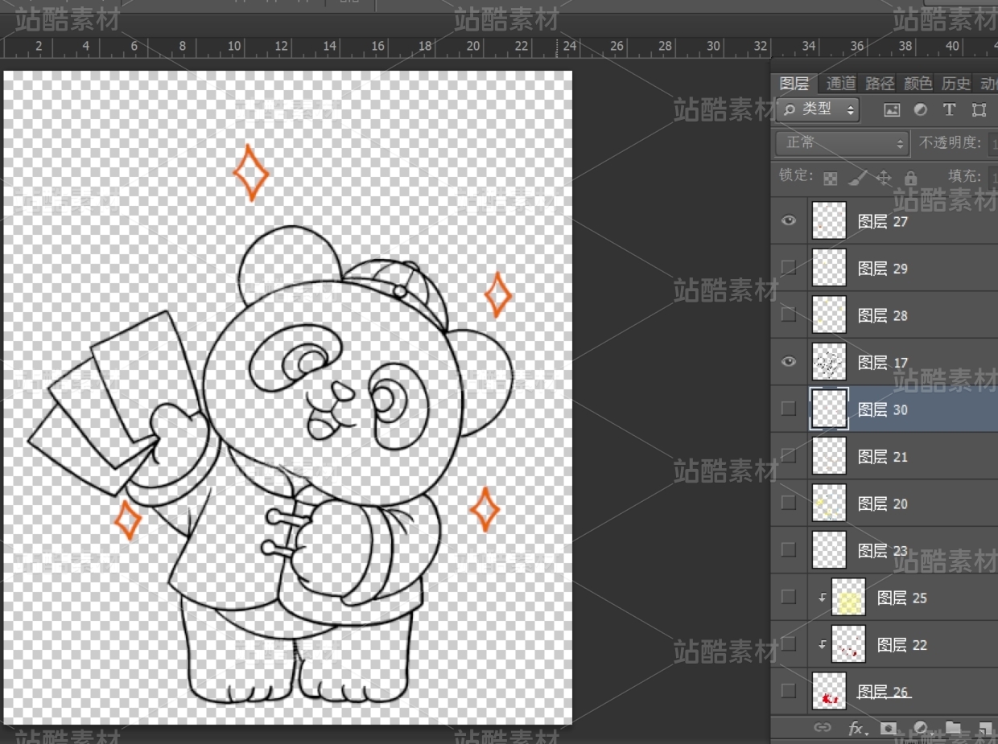Hide 图层 17 using its eye icon
Viewport: 998px width, 744px height.
pos(789,362)
